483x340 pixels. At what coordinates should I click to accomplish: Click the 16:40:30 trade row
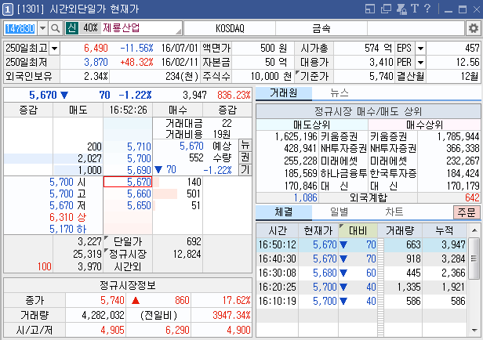[362, 259]
